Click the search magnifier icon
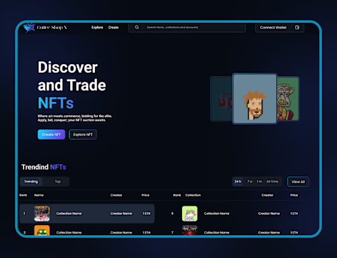The height and width of the screenshot is (258, 337). 137,28
